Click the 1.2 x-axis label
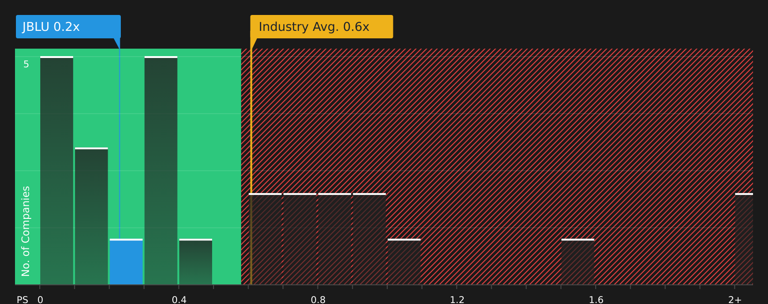 click(457, 299)
